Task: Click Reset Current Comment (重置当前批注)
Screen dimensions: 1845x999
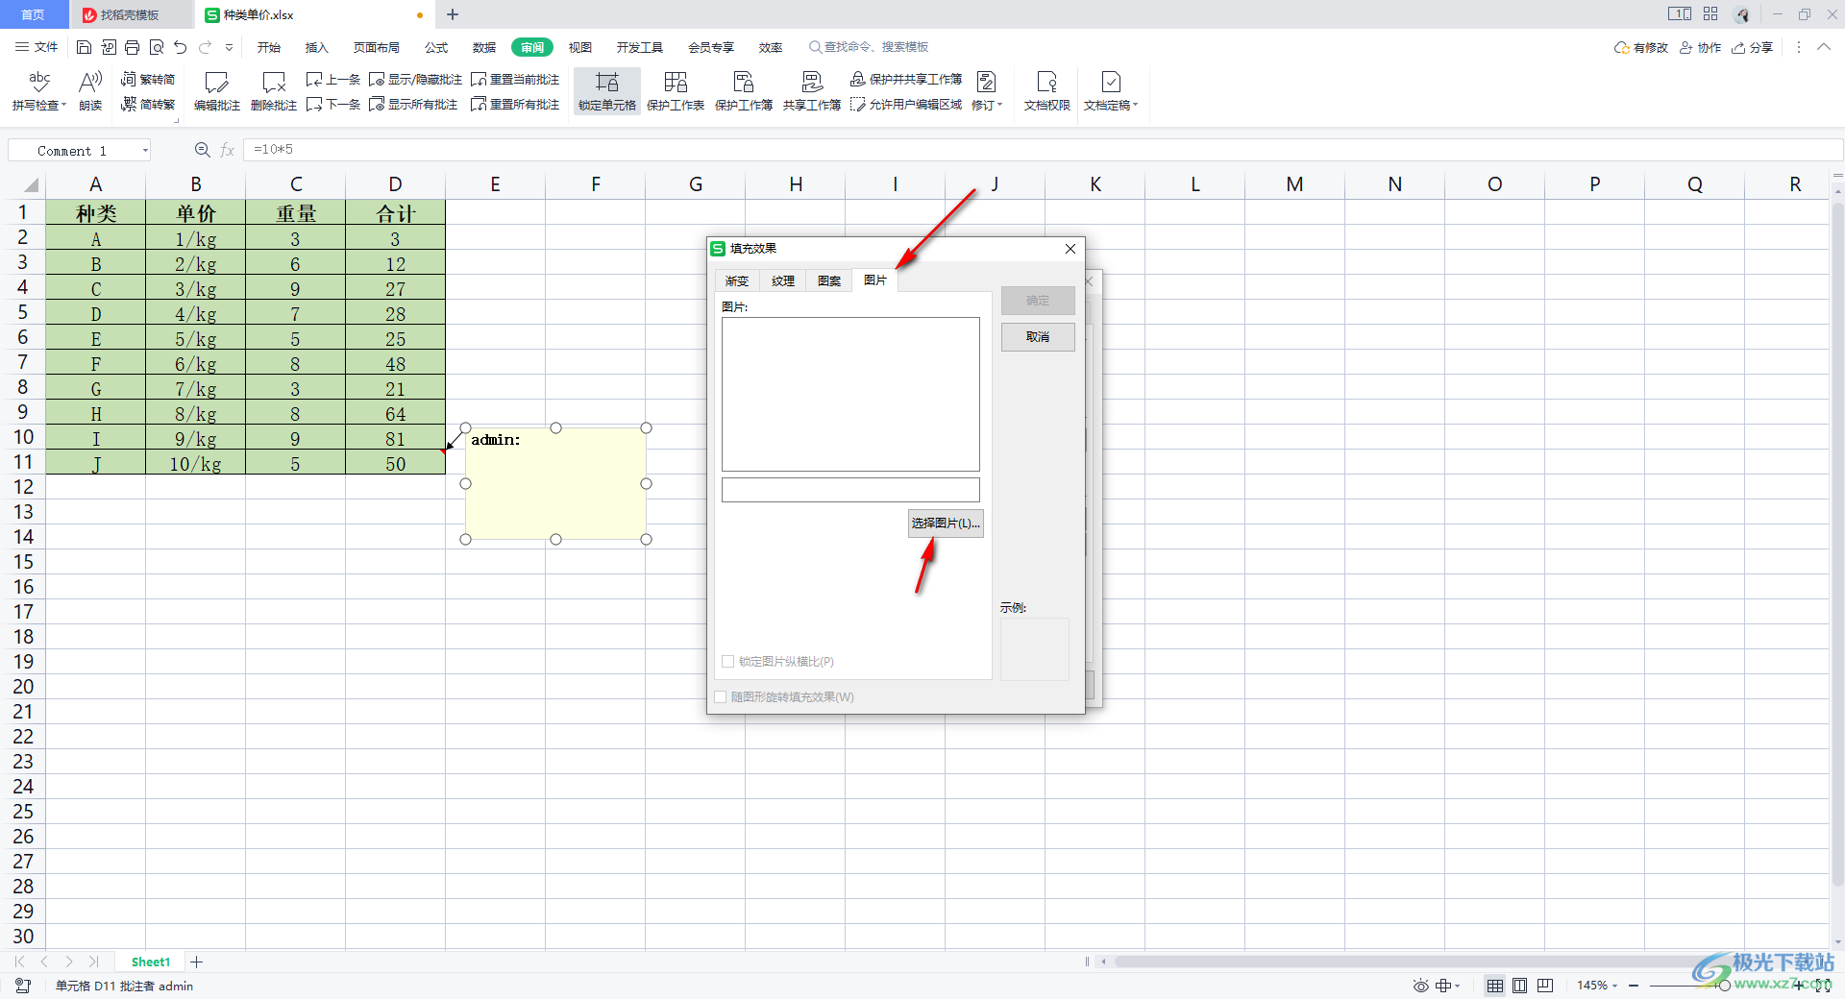Action: (x=515, y=79)
